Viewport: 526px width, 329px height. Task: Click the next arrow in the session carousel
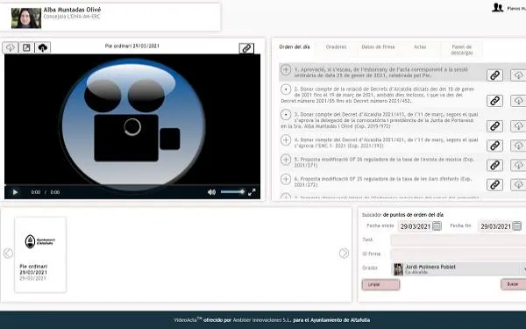tap(344, 254)
